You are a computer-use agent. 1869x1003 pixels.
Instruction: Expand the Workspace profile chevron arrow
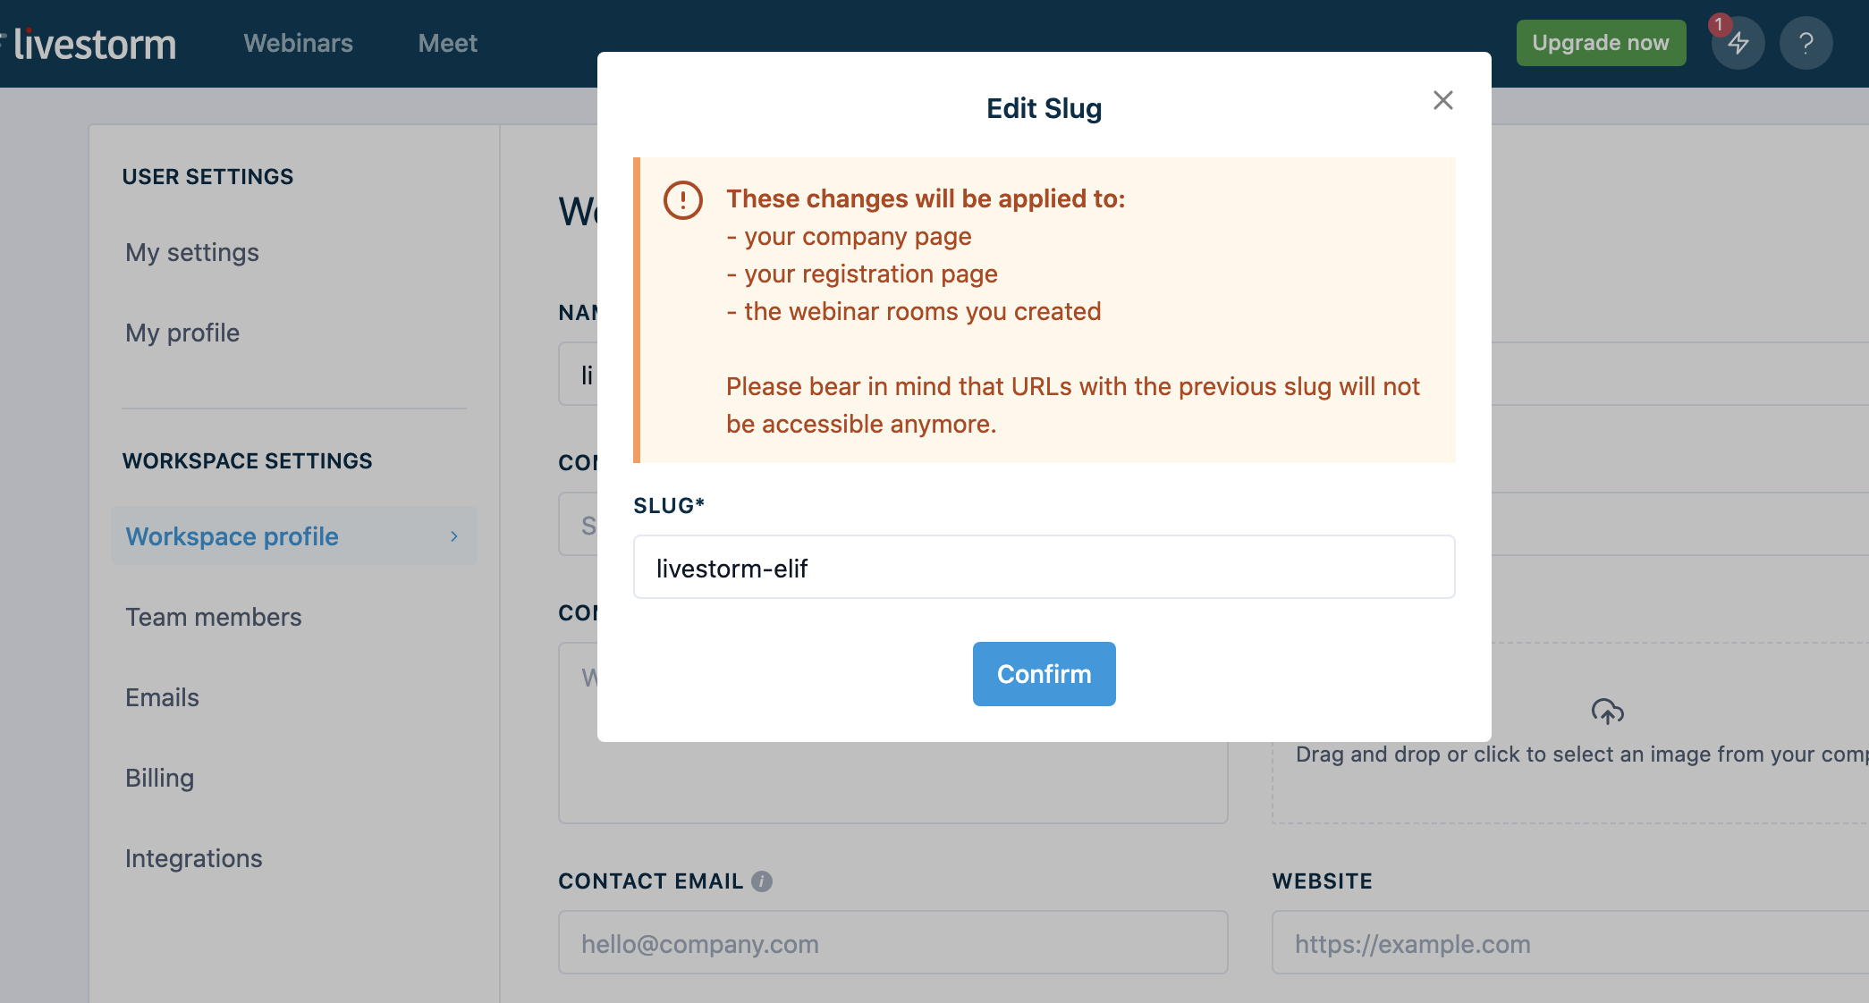point(454,536)
